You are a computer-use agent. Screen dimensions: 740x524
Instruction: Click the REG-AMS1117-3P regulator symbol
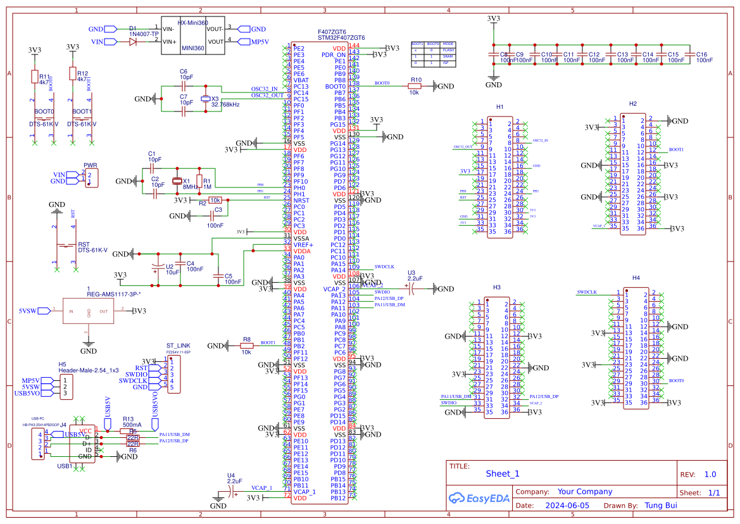point(88,310)
